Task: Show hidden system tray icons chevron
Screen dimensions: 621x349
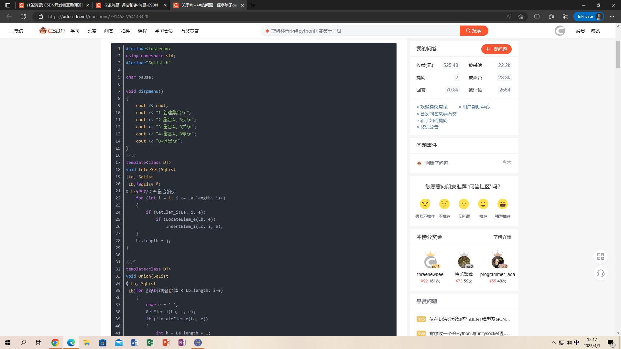Action: point(553,343)
